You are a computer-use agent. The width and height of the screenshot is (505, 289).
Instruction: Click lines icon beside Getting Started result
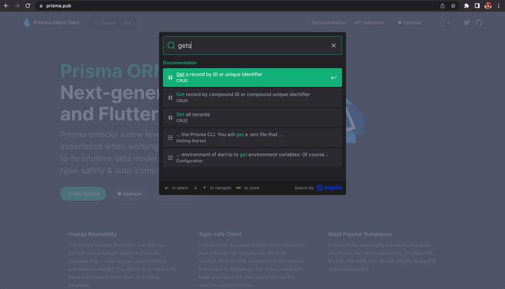click(x=170, y=138)
